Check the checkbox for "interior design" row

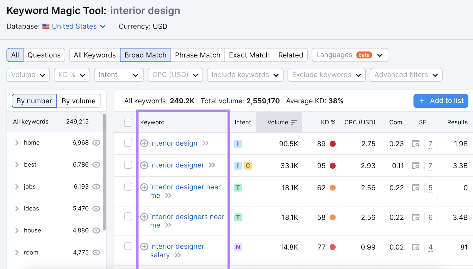[128, 143]
